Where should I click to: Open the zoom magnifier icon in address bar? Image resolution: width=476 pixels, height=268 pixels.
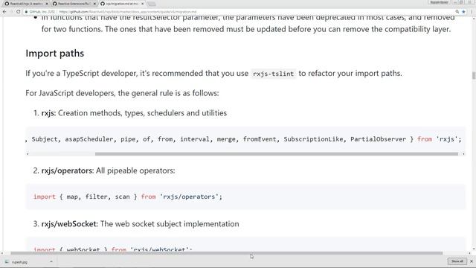[x=457, y=12]
